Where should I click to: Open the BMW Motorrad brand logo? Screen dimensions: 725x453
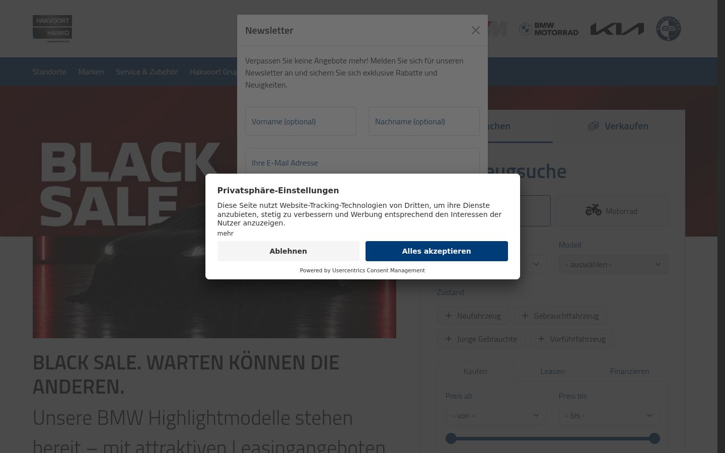point(548,29)
